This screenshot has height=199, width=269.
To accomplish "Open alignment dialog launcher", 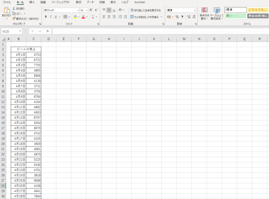I will 163,24.
